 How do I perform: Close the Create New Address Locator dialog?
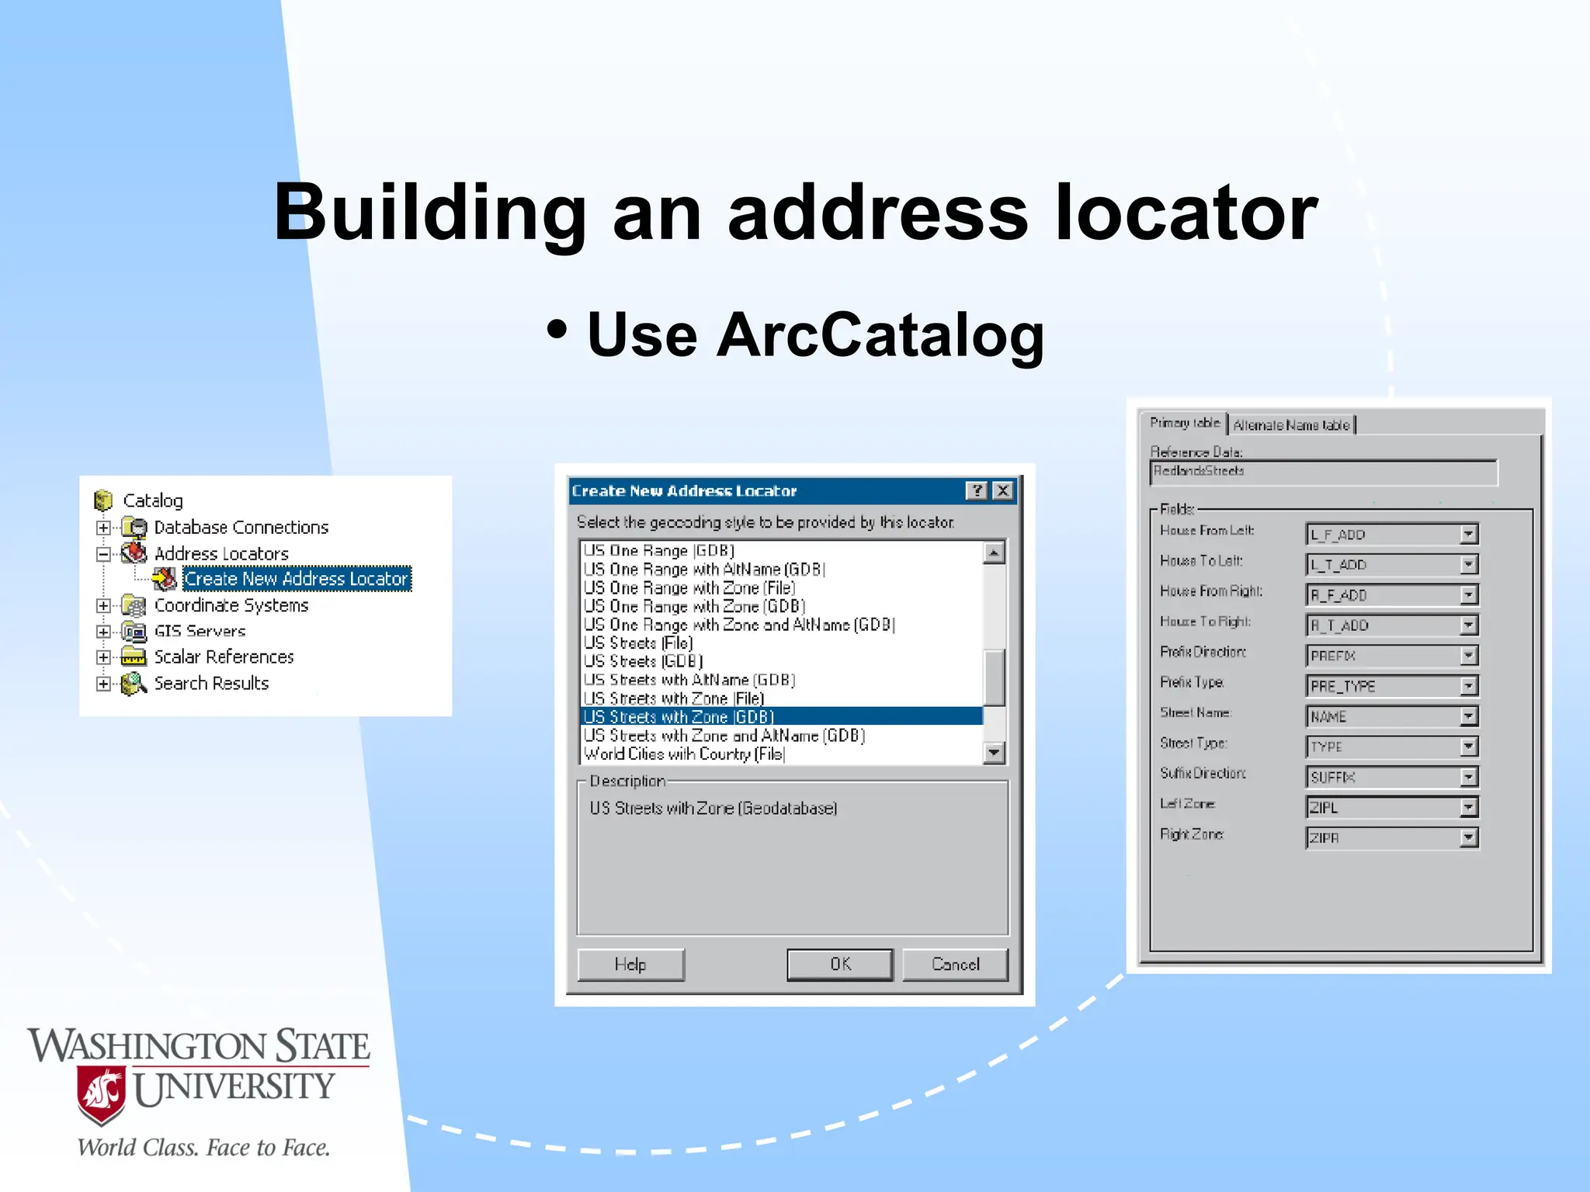(1003, 490)
